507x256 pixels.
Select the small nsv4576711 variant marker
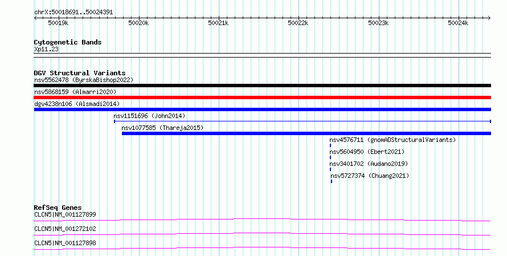tap(330, 145)
